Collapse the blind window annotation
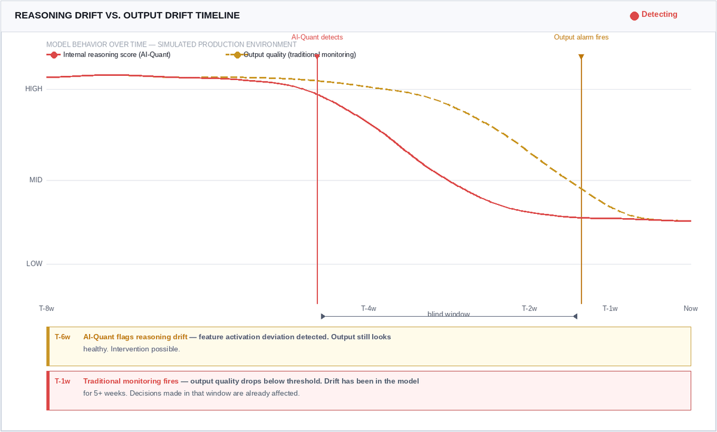717x432 pixels. click(x=448, y=314)
